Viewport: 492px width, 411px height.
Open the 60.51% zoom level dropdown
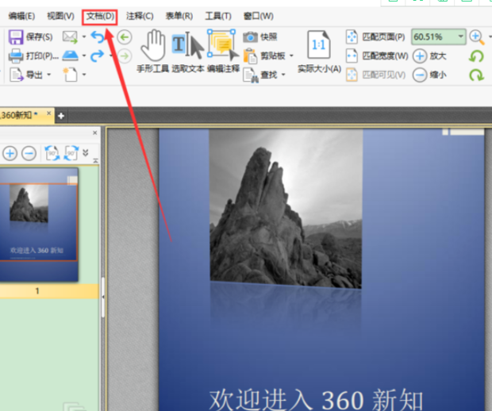coord(460,36)
